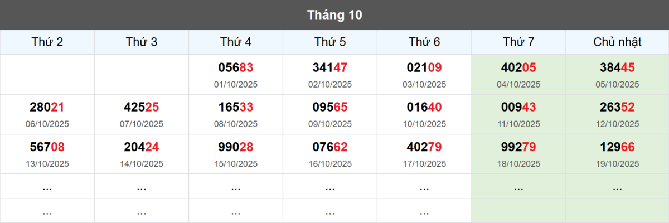Image resolution: width=669 pixels, height=223 pixels.
Task: Click the 42525 result number
Action: (x=141, y=107)
